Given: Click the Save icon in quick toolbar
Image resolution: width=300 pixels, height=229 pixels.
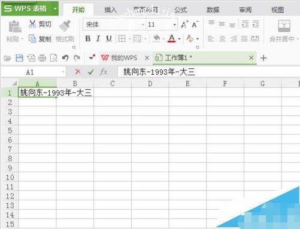Looking at the screenshot, I should coord(19,58).
